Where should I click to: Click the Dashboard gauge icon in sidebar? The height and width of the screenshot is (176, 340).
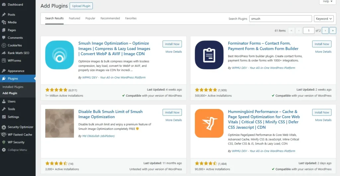[4, 5]
